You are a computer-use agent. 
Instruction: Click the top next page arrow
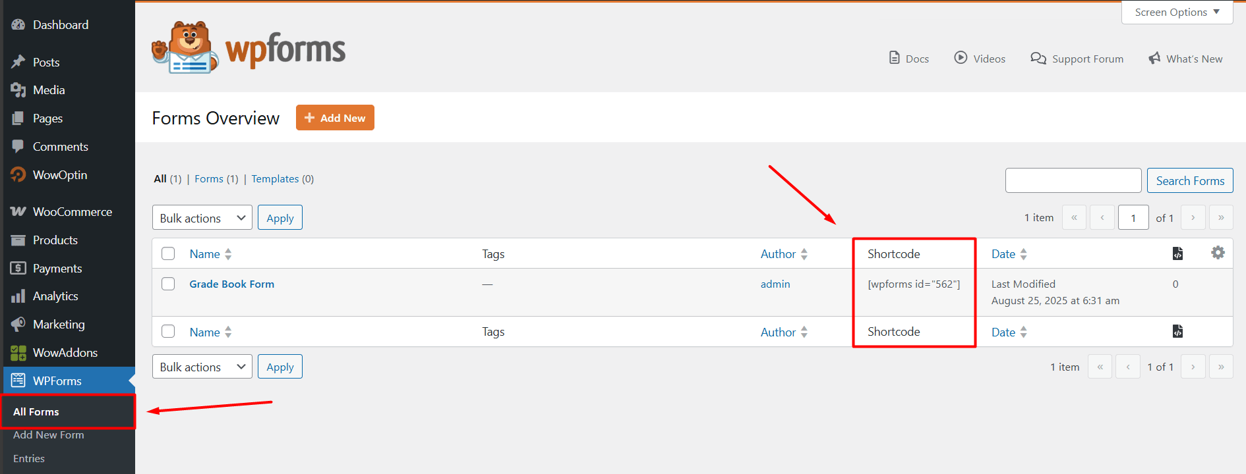1193,217
